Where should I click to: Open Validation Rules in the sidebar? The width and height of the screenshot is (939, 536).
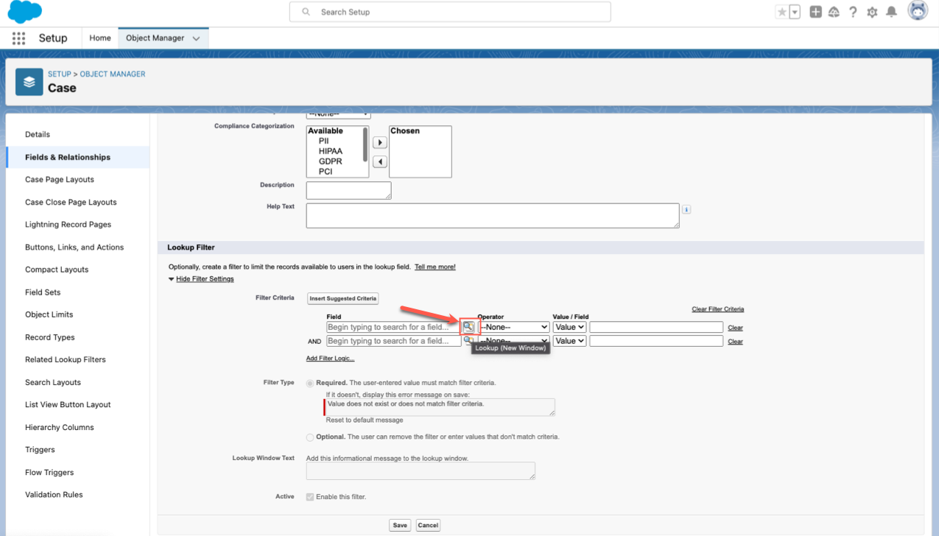pyautogui.click(x=54, y=495)
